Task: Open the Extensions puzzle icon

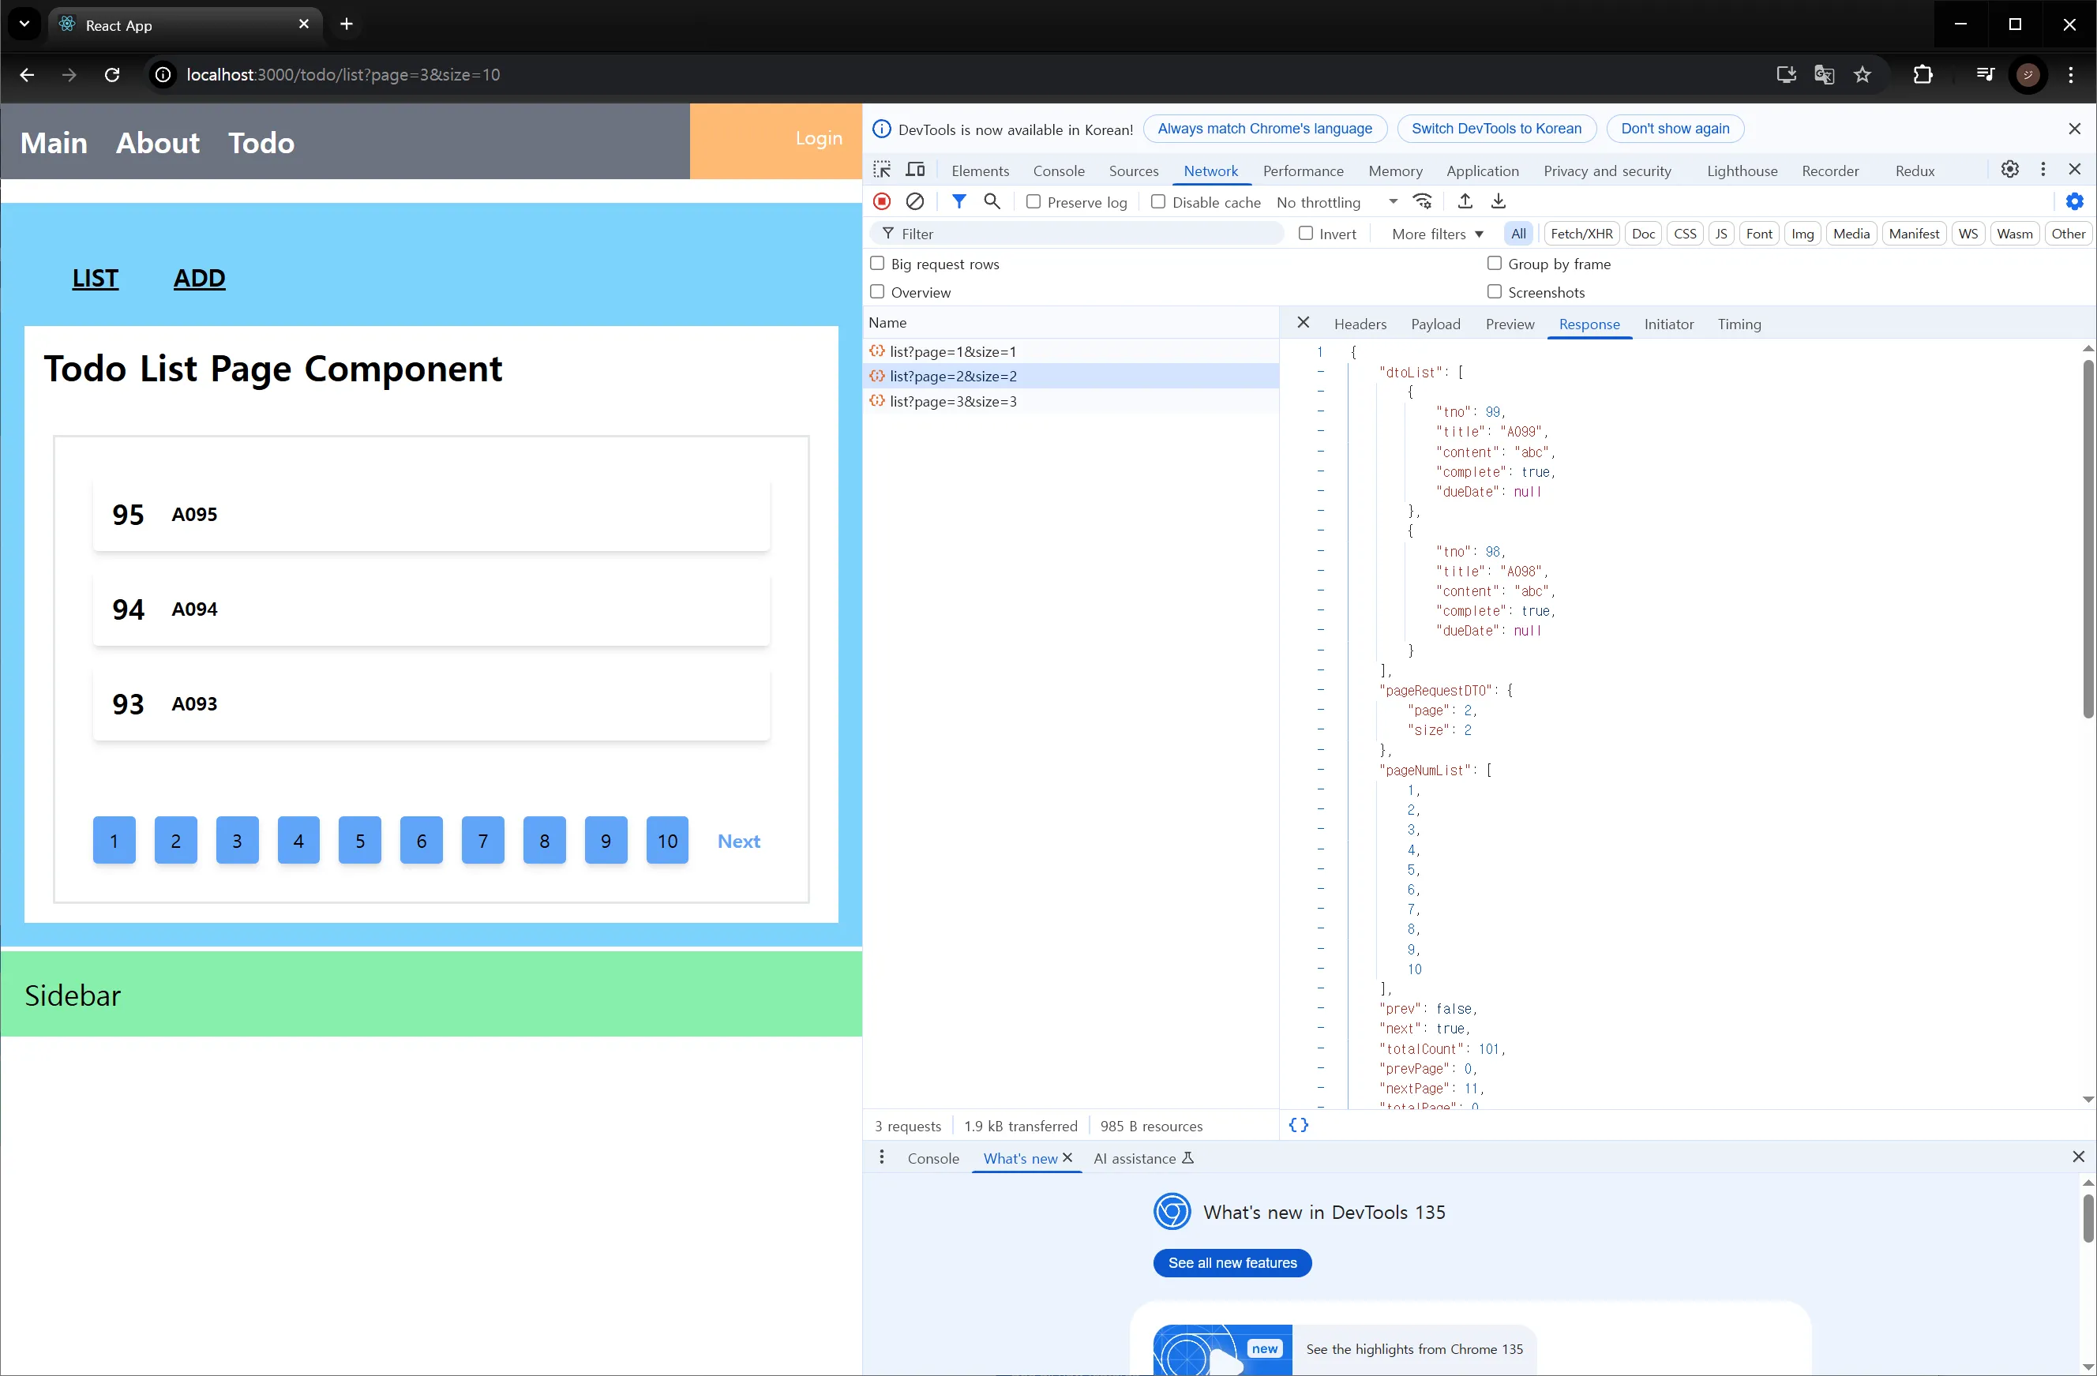Action: click(1923, 75)
